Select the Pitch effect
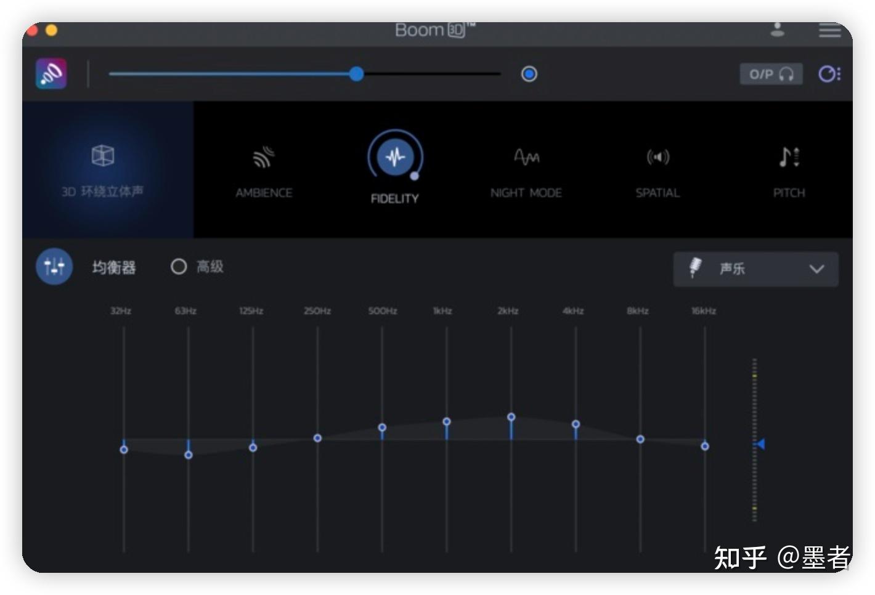The image size is (875, 595). pos(789,172)
